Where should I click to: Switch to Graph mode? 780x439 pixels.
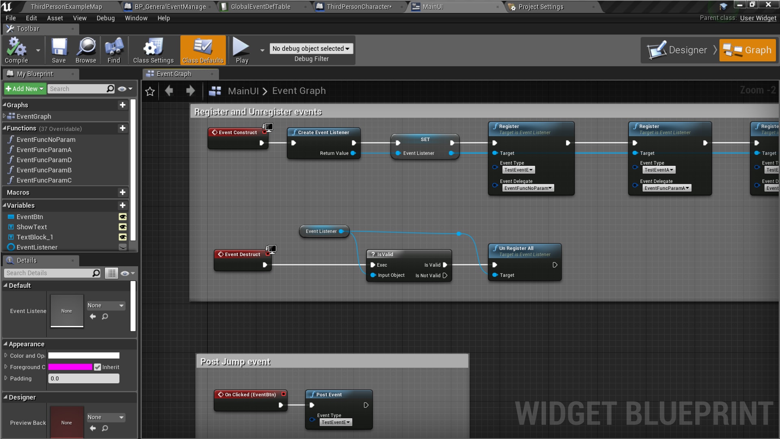[x=747, y=50]
